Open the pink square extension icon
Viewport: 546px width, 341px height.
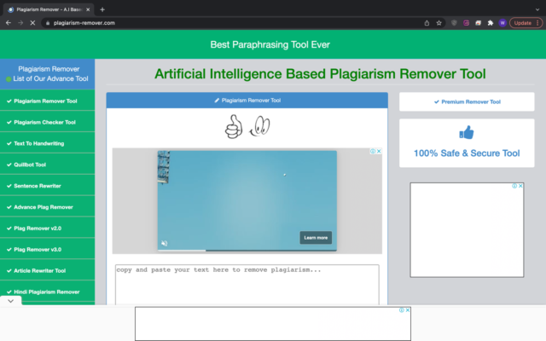[x=467, y=23]
